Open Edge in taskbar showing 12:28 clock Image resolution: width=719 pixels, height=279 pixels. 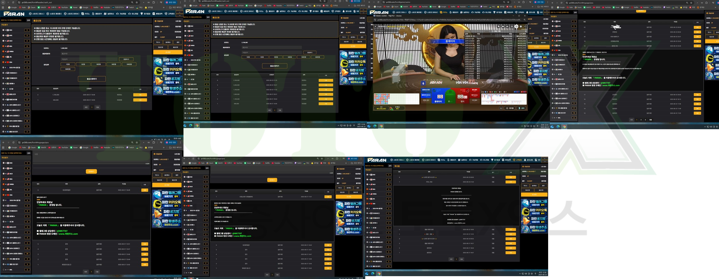click(191, 125)
